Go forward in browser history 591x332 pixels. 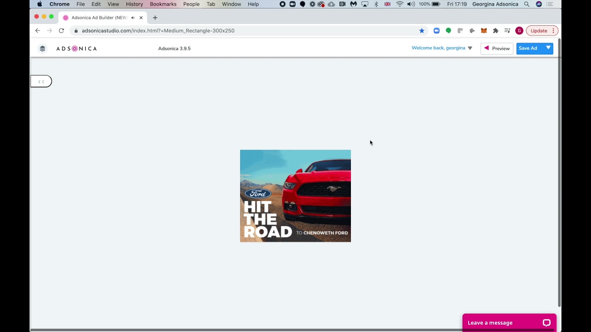tap(49, 31)
